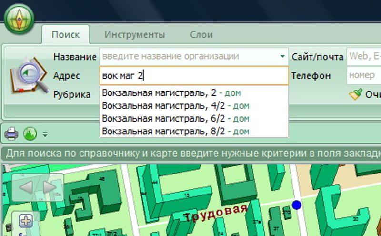This screenshot has width=381, height=236.
Task: Switch to the Инструменты tab
Action: 135,35
